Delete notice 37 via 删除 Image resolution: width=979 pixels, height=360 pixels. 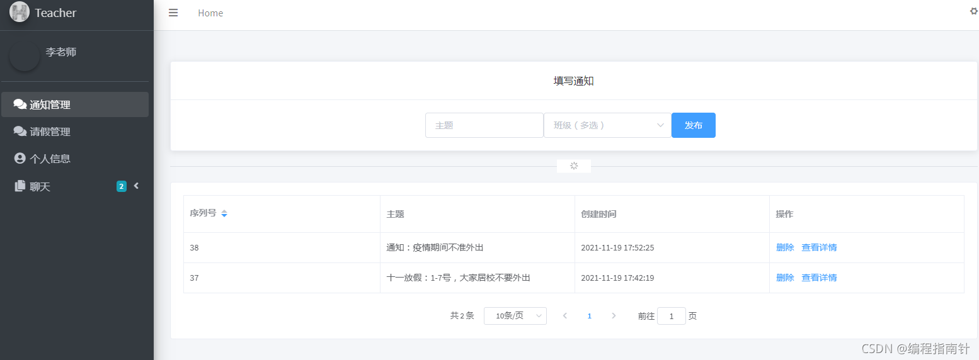click(785, 278)
